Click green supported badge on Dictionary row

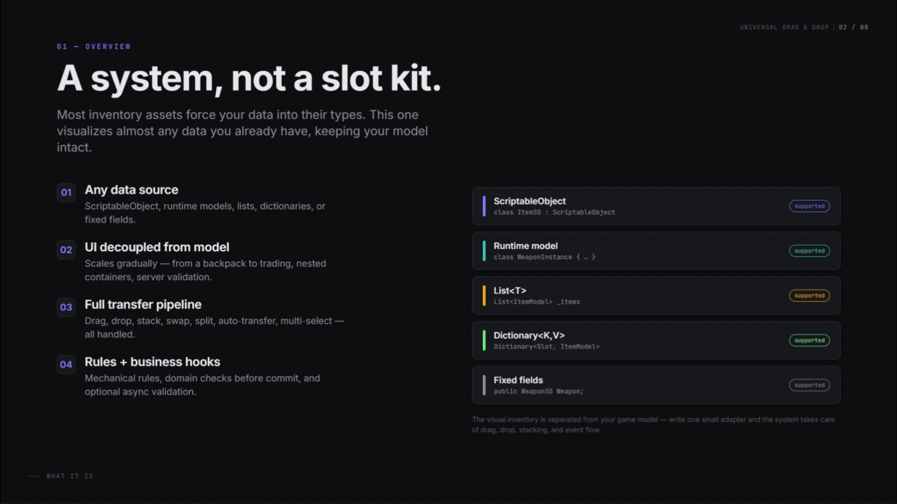[x=810, y=340]
